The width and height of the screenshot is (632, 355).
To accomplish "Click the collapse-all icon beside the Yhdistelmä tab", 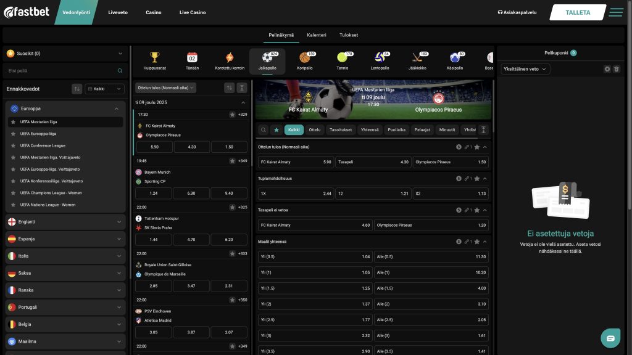I will click(x=483, y=129).
